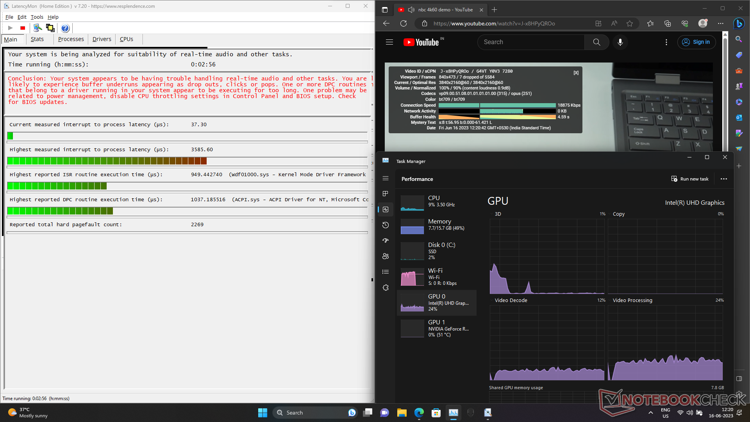This screenshot has width=750, height=422.
Task: Open the Video Decode engine dropdown
Action: (x=492, y=300)
